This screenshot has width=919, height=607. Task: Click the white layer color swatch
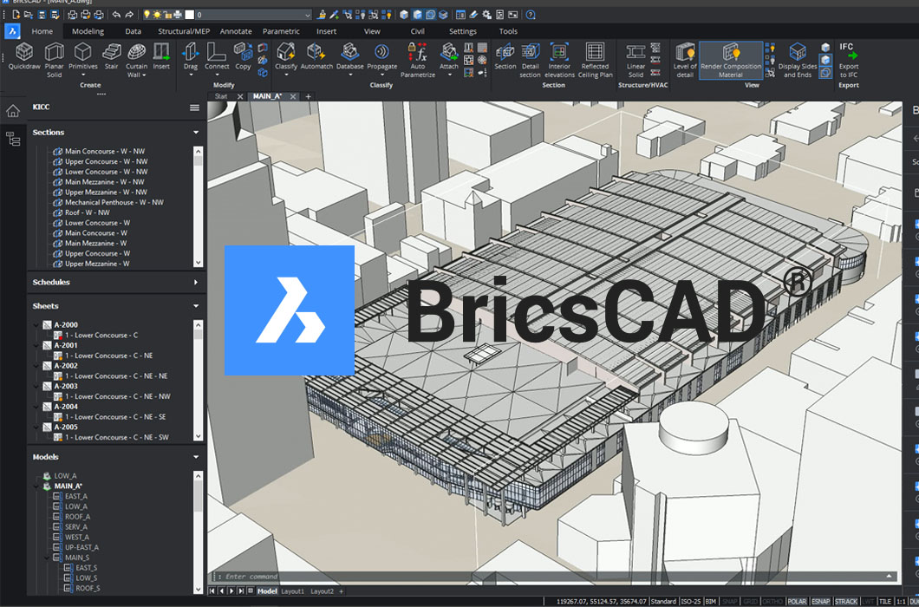(189, 15)
